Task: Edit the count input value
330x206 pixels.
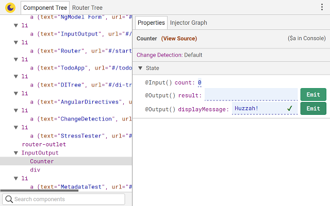Action: pos(200,82)
